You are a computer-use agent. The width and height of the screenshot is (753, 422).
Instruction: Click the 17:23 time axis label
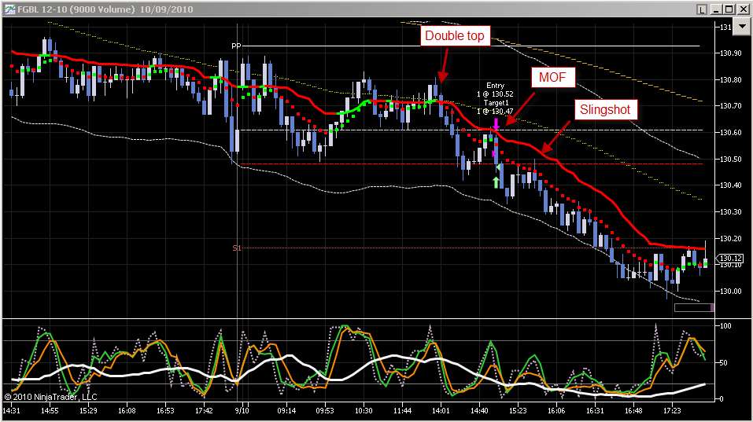pos(672,410)
